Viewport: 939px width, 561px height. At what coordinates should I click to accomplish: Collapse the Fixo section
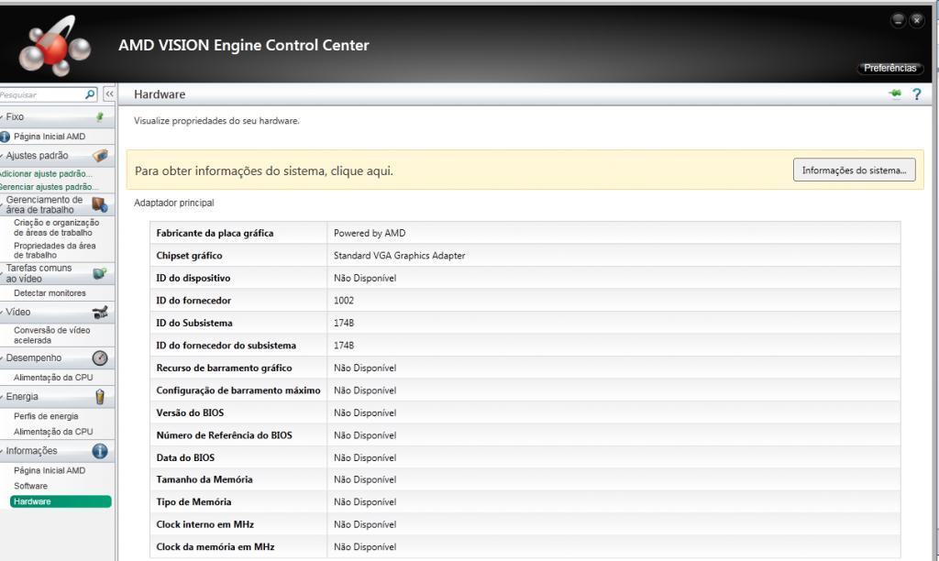coord(2,116)
